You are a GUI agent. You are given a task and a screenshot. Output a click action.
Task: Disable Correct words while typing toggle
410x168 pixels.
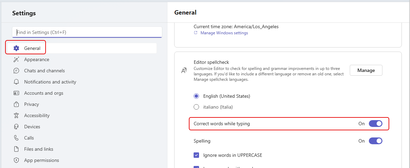(375, 124)
